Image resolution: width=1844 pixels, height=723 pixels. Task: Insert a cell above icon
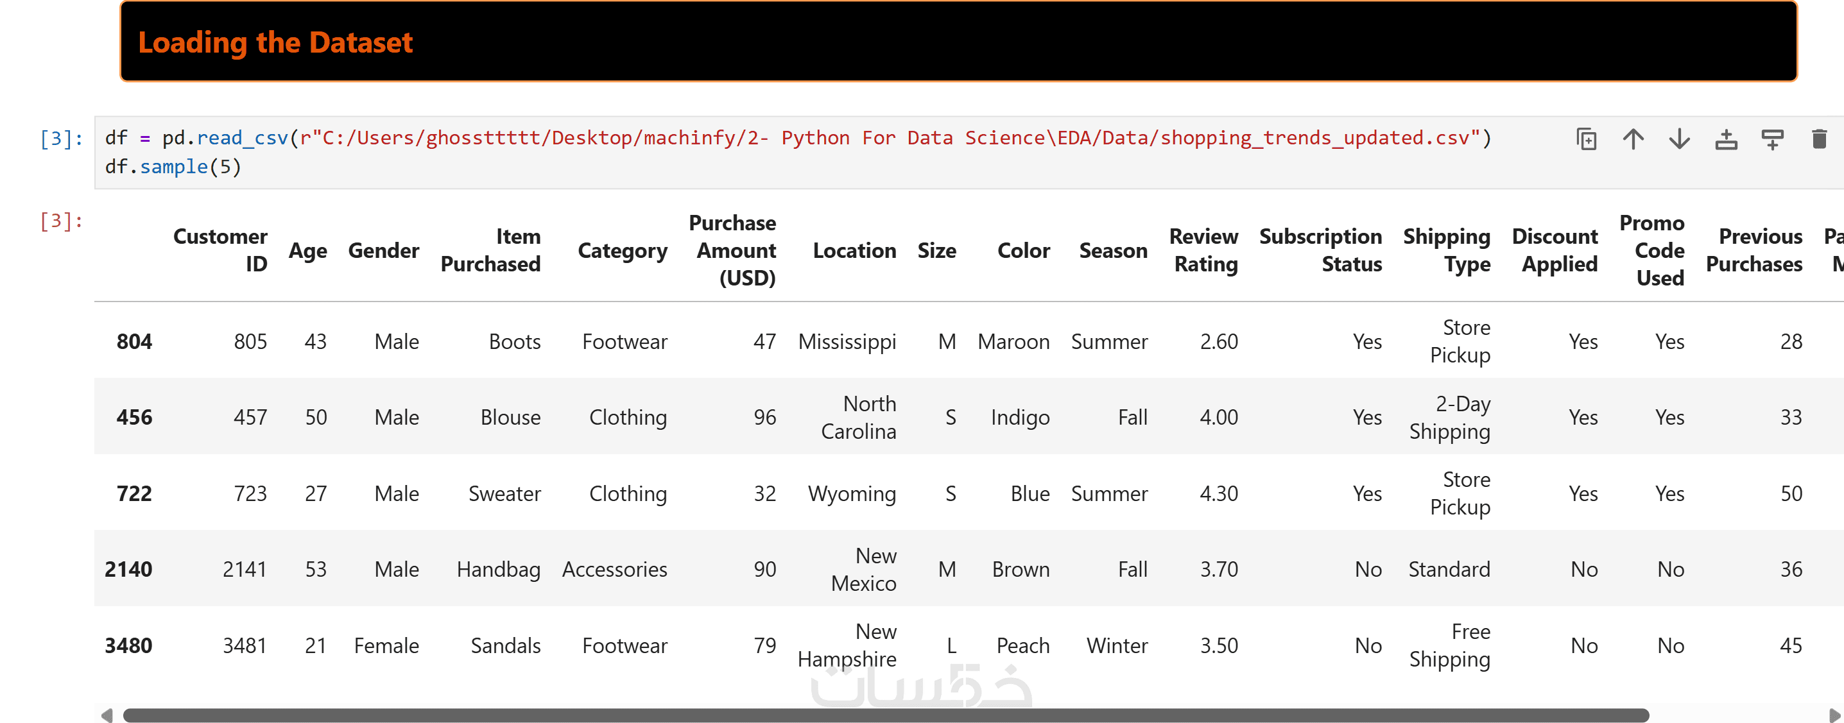[x=1726, y=139]
